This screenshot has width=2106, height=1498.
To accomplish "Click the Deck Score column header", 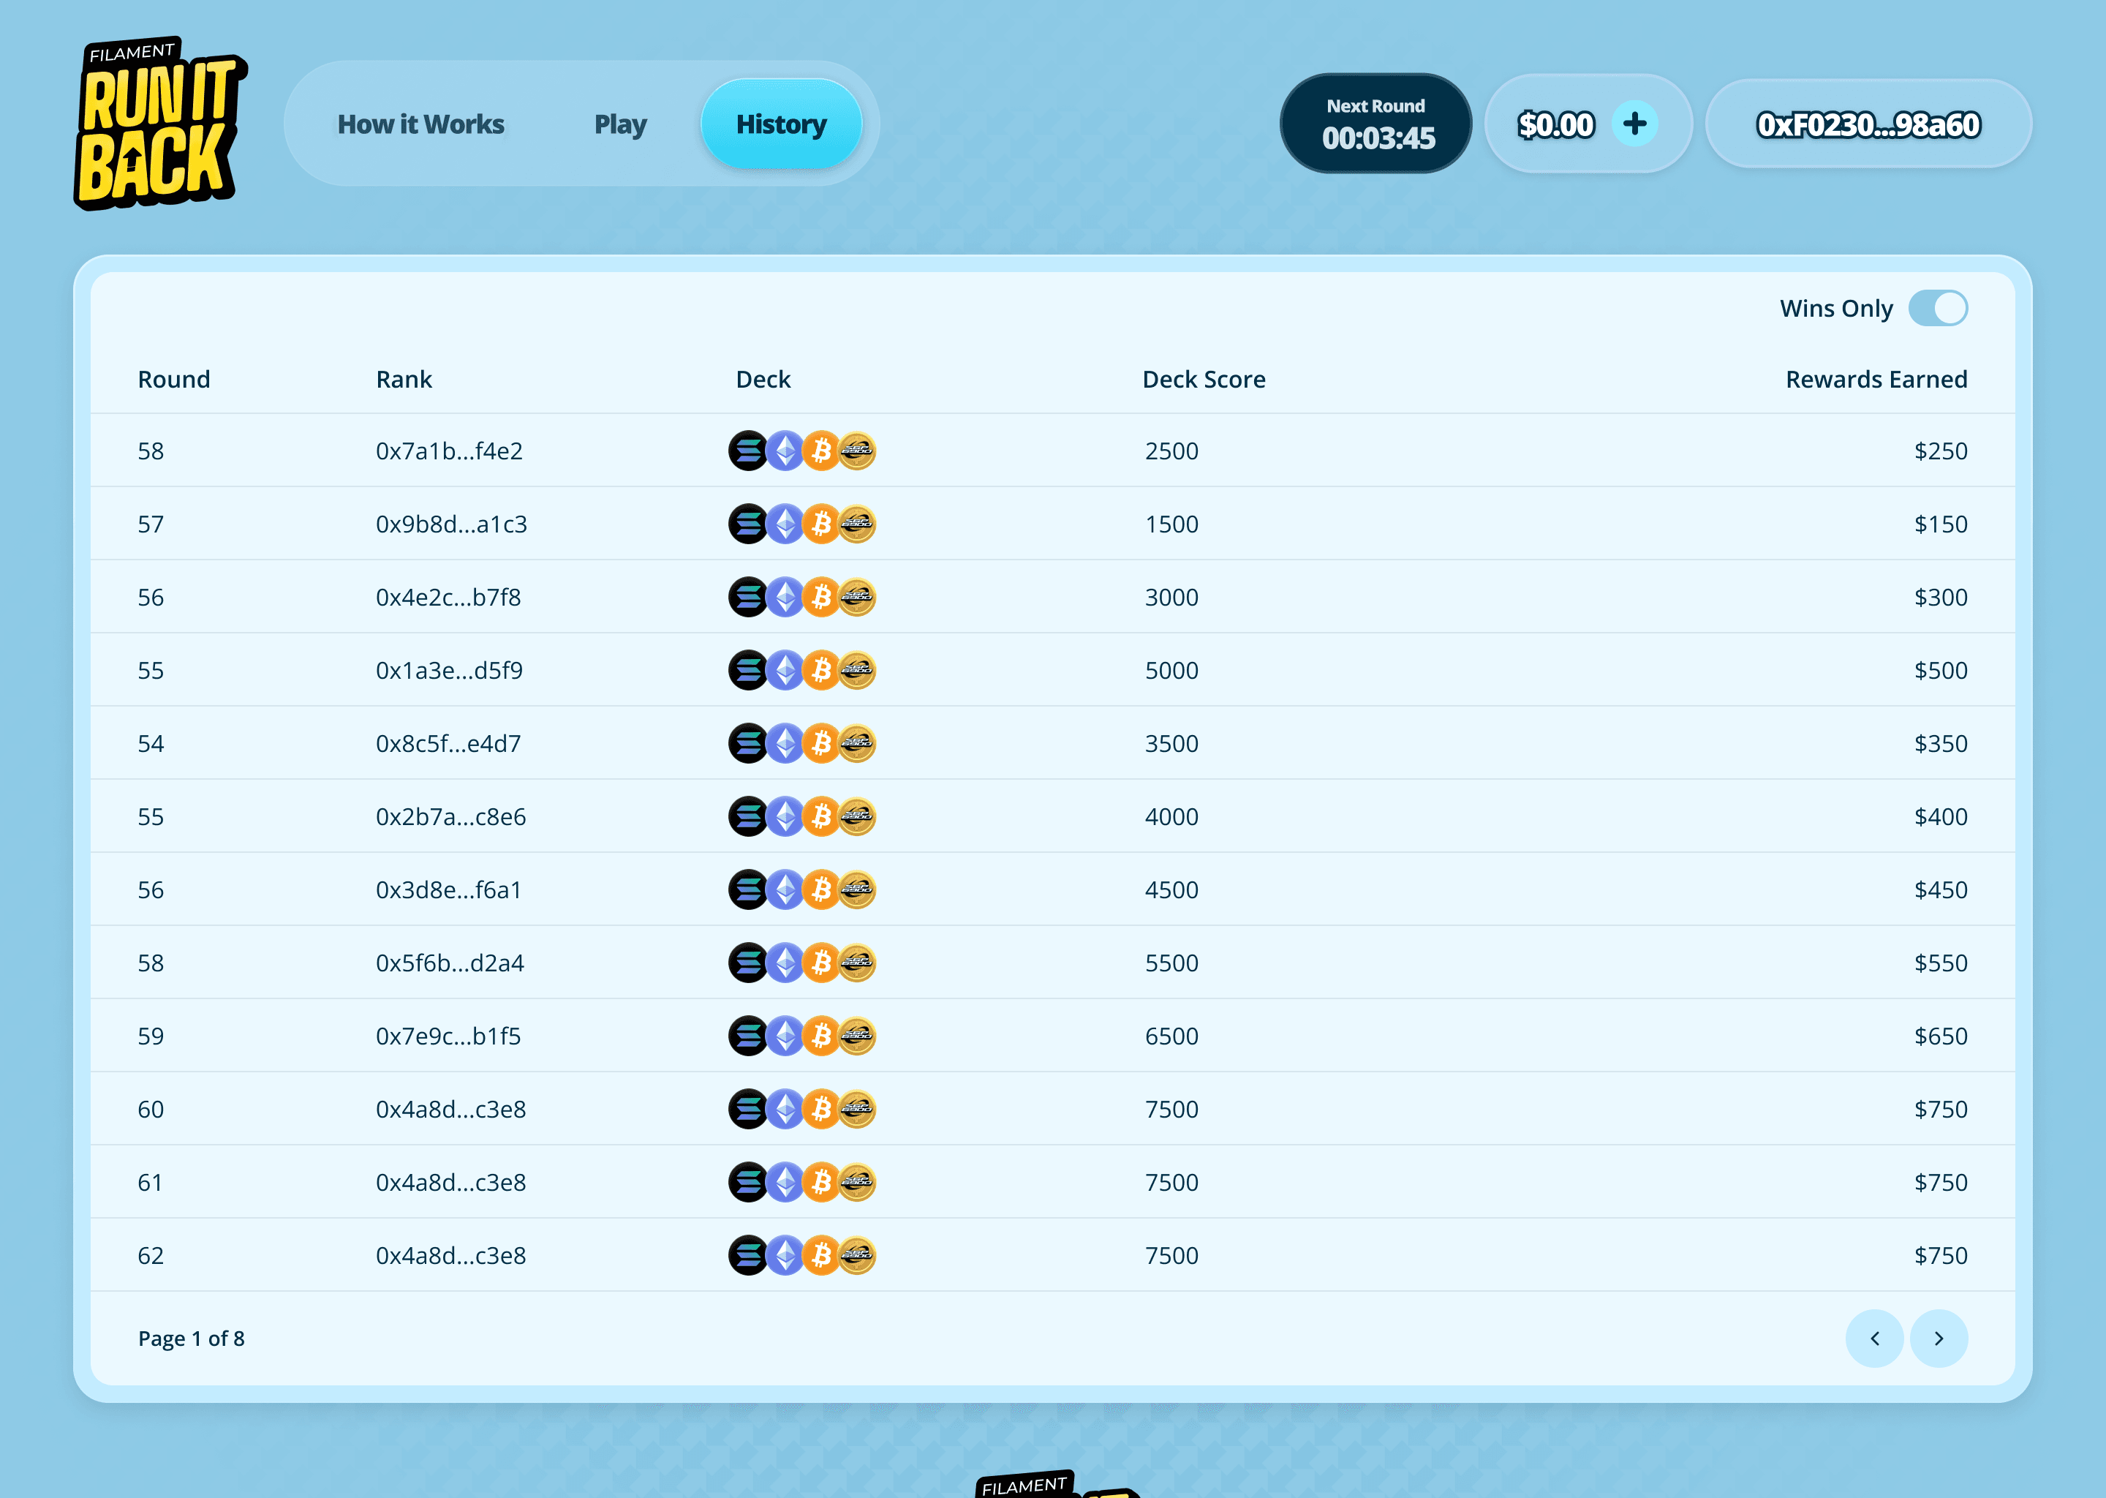I will (1204, 379).
